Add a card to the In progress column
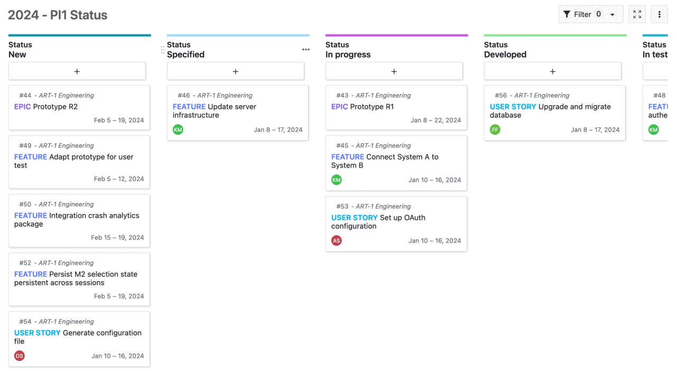 (x=394, y=71)
